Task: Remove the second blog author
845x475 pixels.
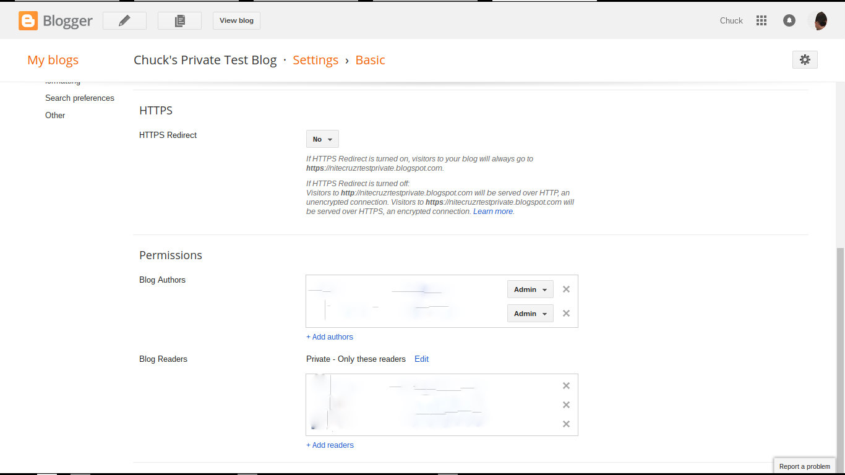Action: [x=566, y=313]
